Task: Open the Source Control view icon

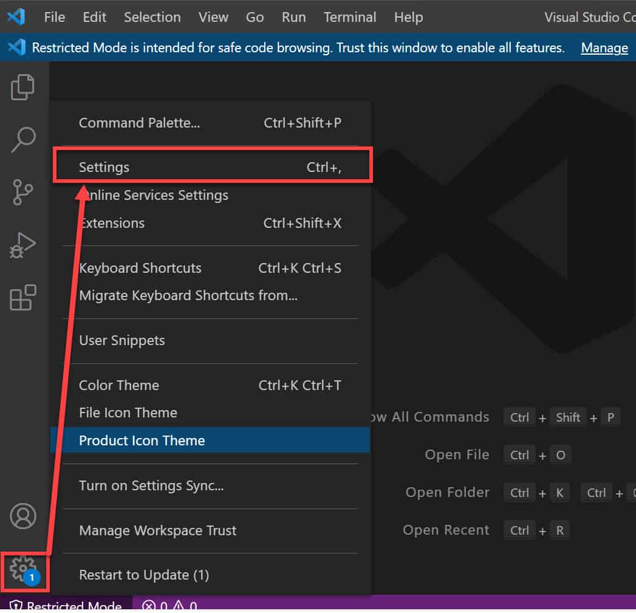Action: (x=22, y=193)
